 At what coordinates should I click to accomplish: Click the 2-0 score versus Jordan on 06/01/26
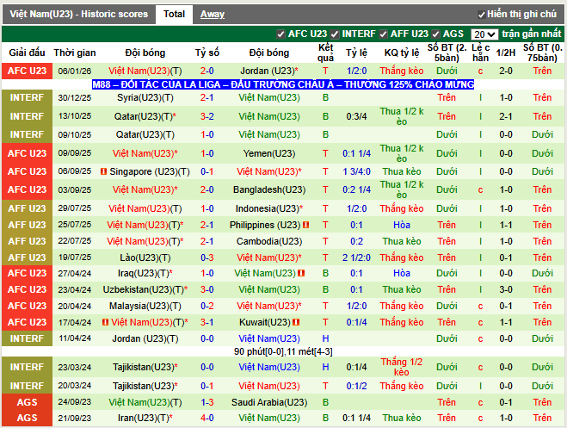point(207,71)
